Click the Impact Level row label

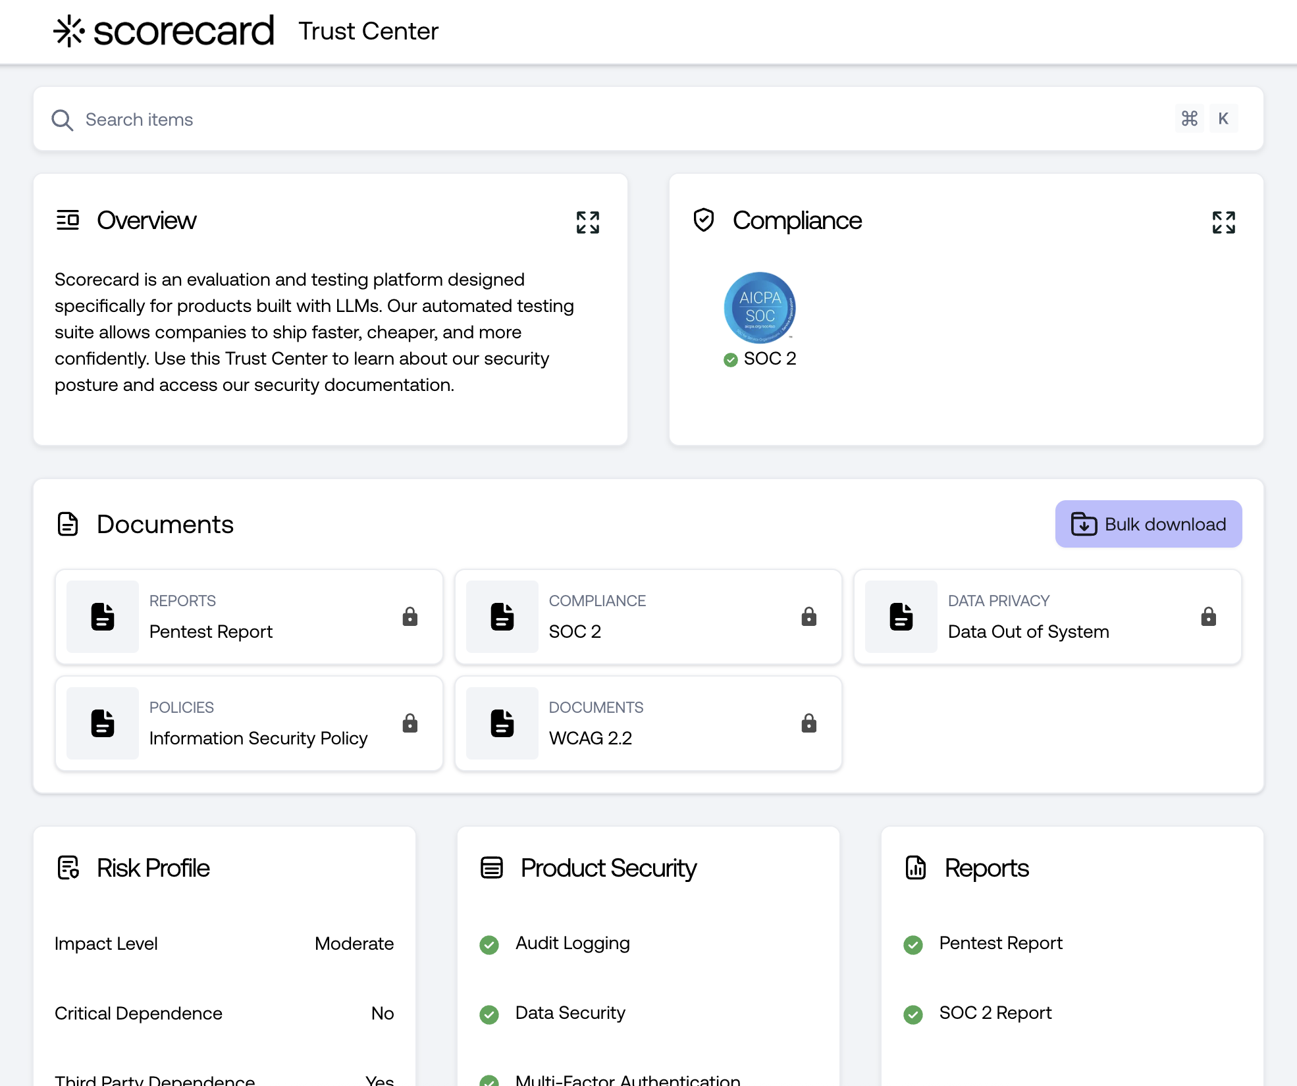pyautogui.click(x=106, y=943)
